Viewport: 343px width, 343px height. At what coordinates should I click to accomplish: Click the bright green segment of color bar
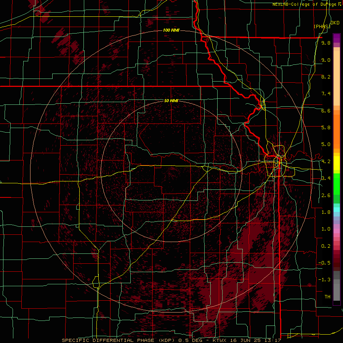coord(337,184)
